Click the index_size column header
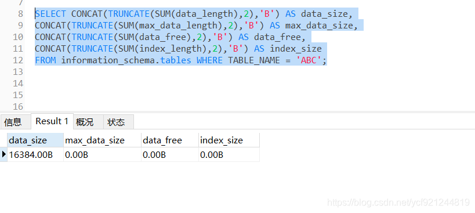The width and height of the screenshot is (475, 213). (x=229, y=140)
